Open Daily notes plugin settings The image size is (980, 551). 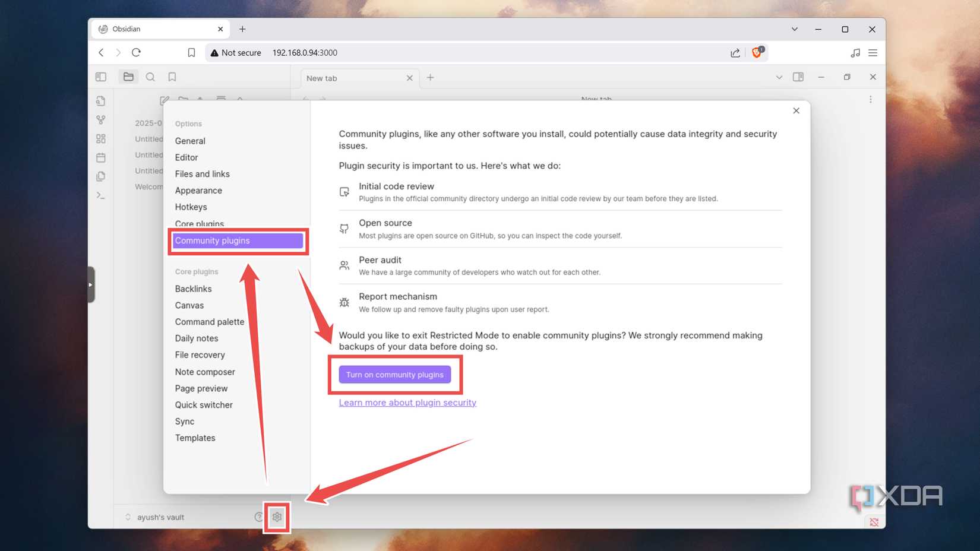pyautogui.click(x=197, y=338)
